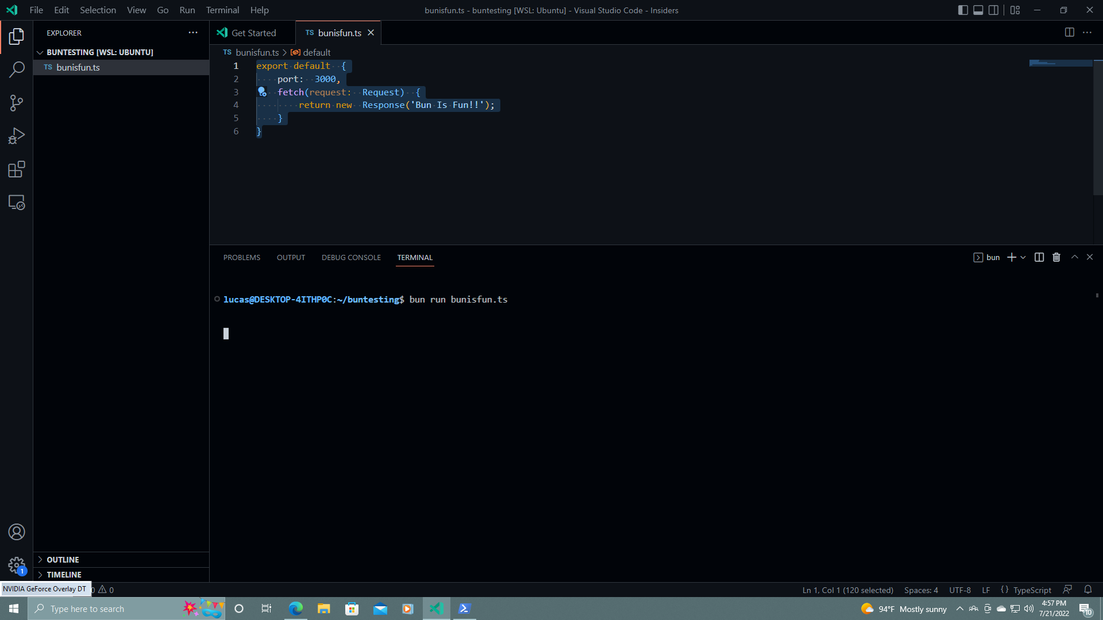1103x620 pixels.
Task: Select bunisfun.ts in the Explorer
Action: [x=78, y=67]
